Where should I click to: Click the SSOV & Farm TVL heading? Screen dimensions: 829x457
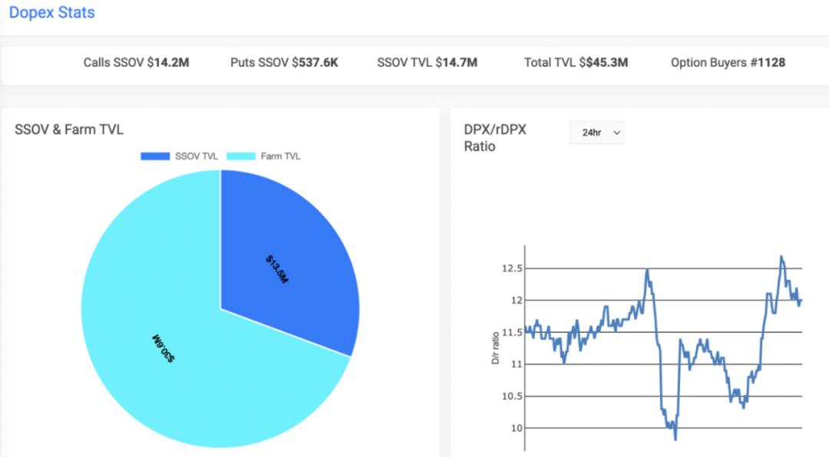[x=69, y=130]
